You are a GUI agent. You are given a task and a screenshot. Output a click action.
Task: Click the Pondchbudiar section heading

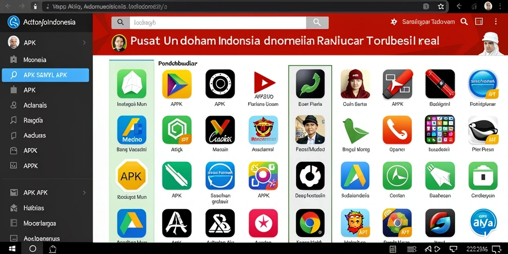click(x=178, y=63)
